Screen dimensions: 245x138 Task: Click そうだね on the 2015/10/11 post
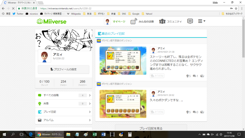[157, 112]
